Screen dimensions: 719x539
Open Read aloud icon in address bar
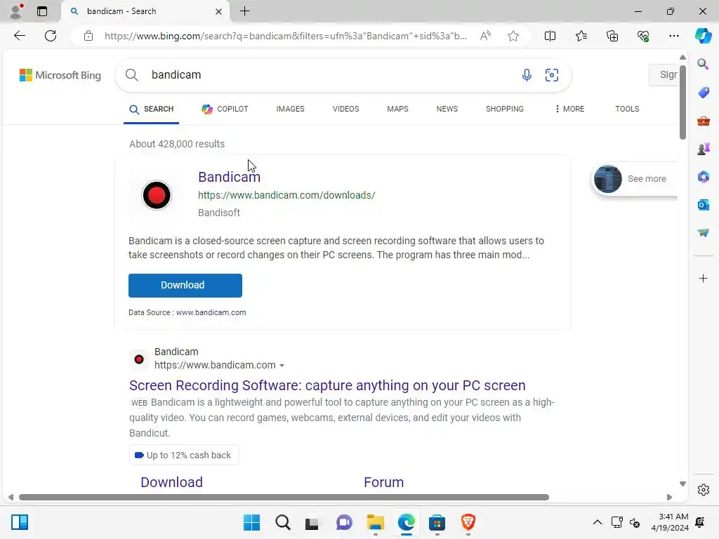point(485,36)
